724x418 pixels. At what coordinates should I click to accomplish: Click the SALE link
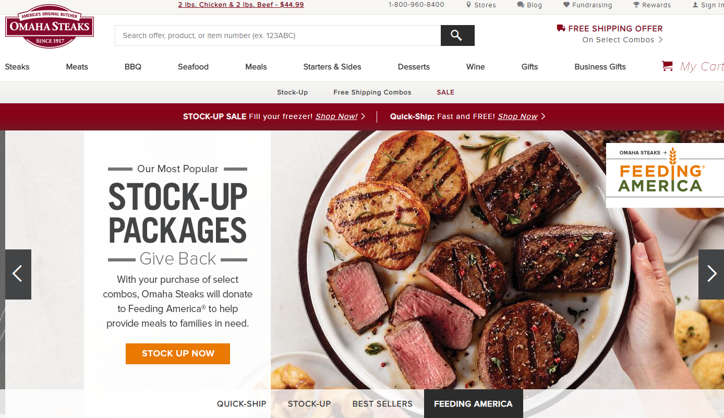pos(445,92)
